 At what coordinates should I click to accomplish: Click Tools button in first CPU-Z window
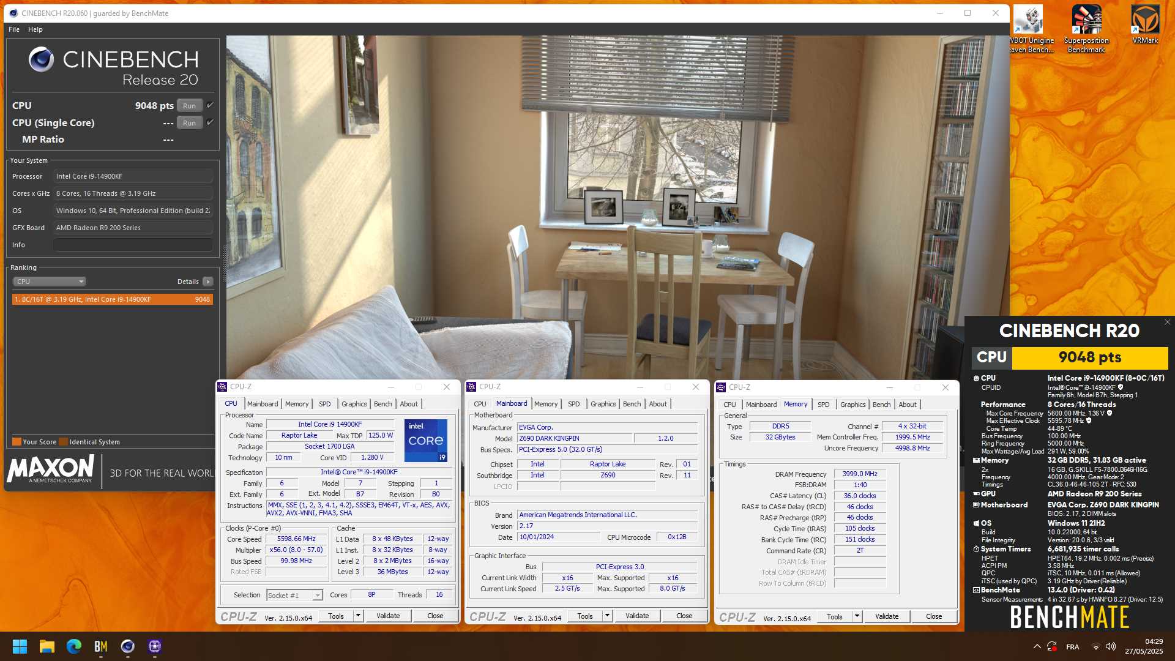(336, 616)
